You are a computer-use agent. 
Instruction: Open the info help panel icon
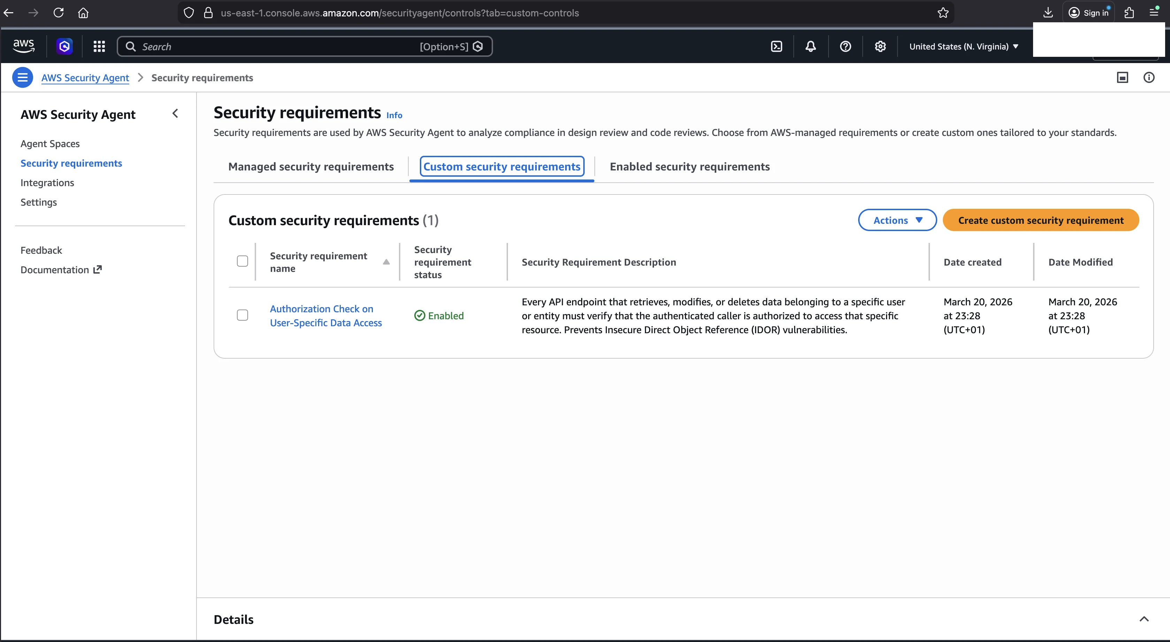1149,77
